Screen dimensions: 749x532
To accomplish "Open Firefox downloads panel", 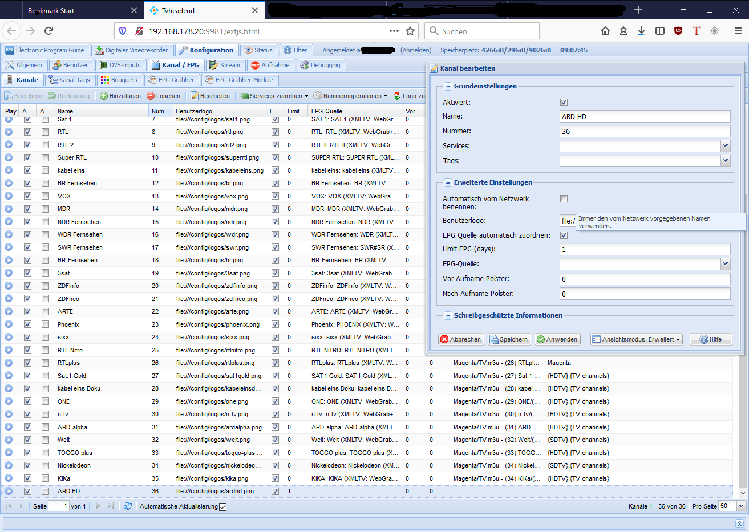I will [x=642, y=31].
